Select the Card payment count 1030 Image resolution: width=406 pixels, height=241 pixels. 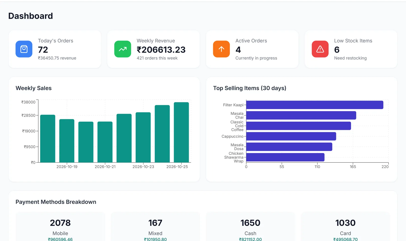pyautogui.click(x=345, y=223)
